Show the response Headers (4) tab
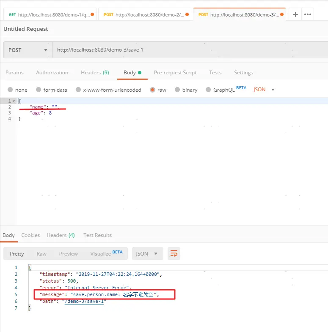 pos(61,235)
